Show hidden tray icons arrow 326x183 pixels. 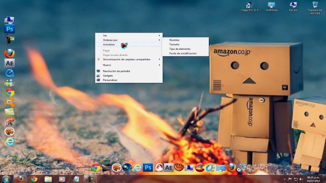click(x=285, y=179)
